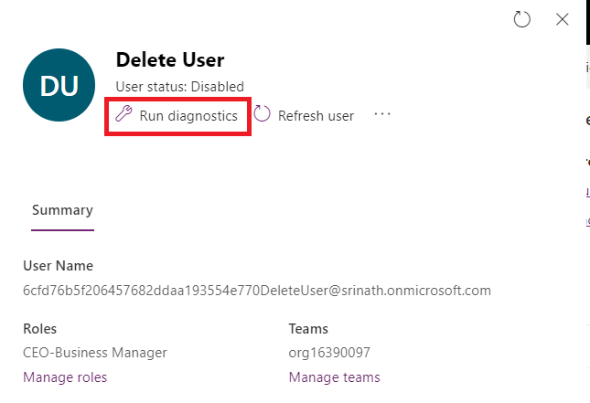Click the CEO-Business Manager role entry
Image resolution: width=590 pixels, height=403 pixels.
coord(95,353)
